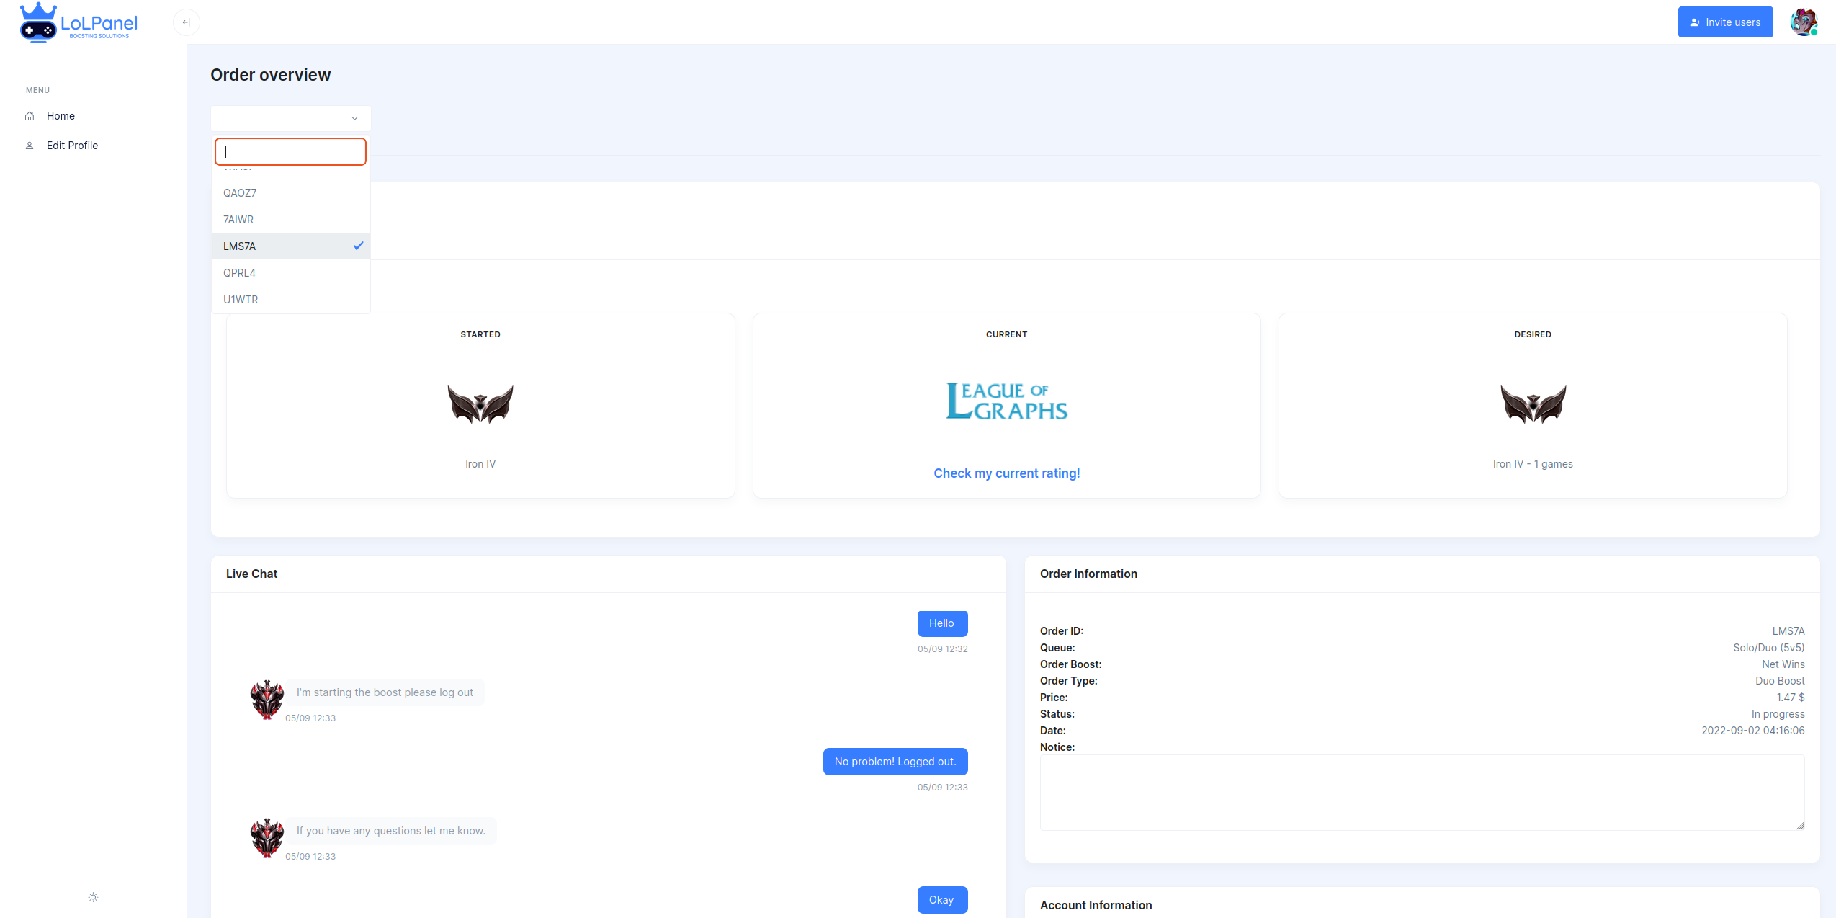Choose order QAOZ7 from the dropdown
The width and height of the screenshot is (1836, 918).
point(240,193)
